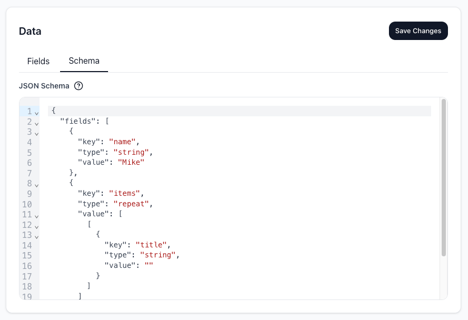468x320 pixels.
Task: Click line number 5 in the gutter
Action: pos(29,152)
